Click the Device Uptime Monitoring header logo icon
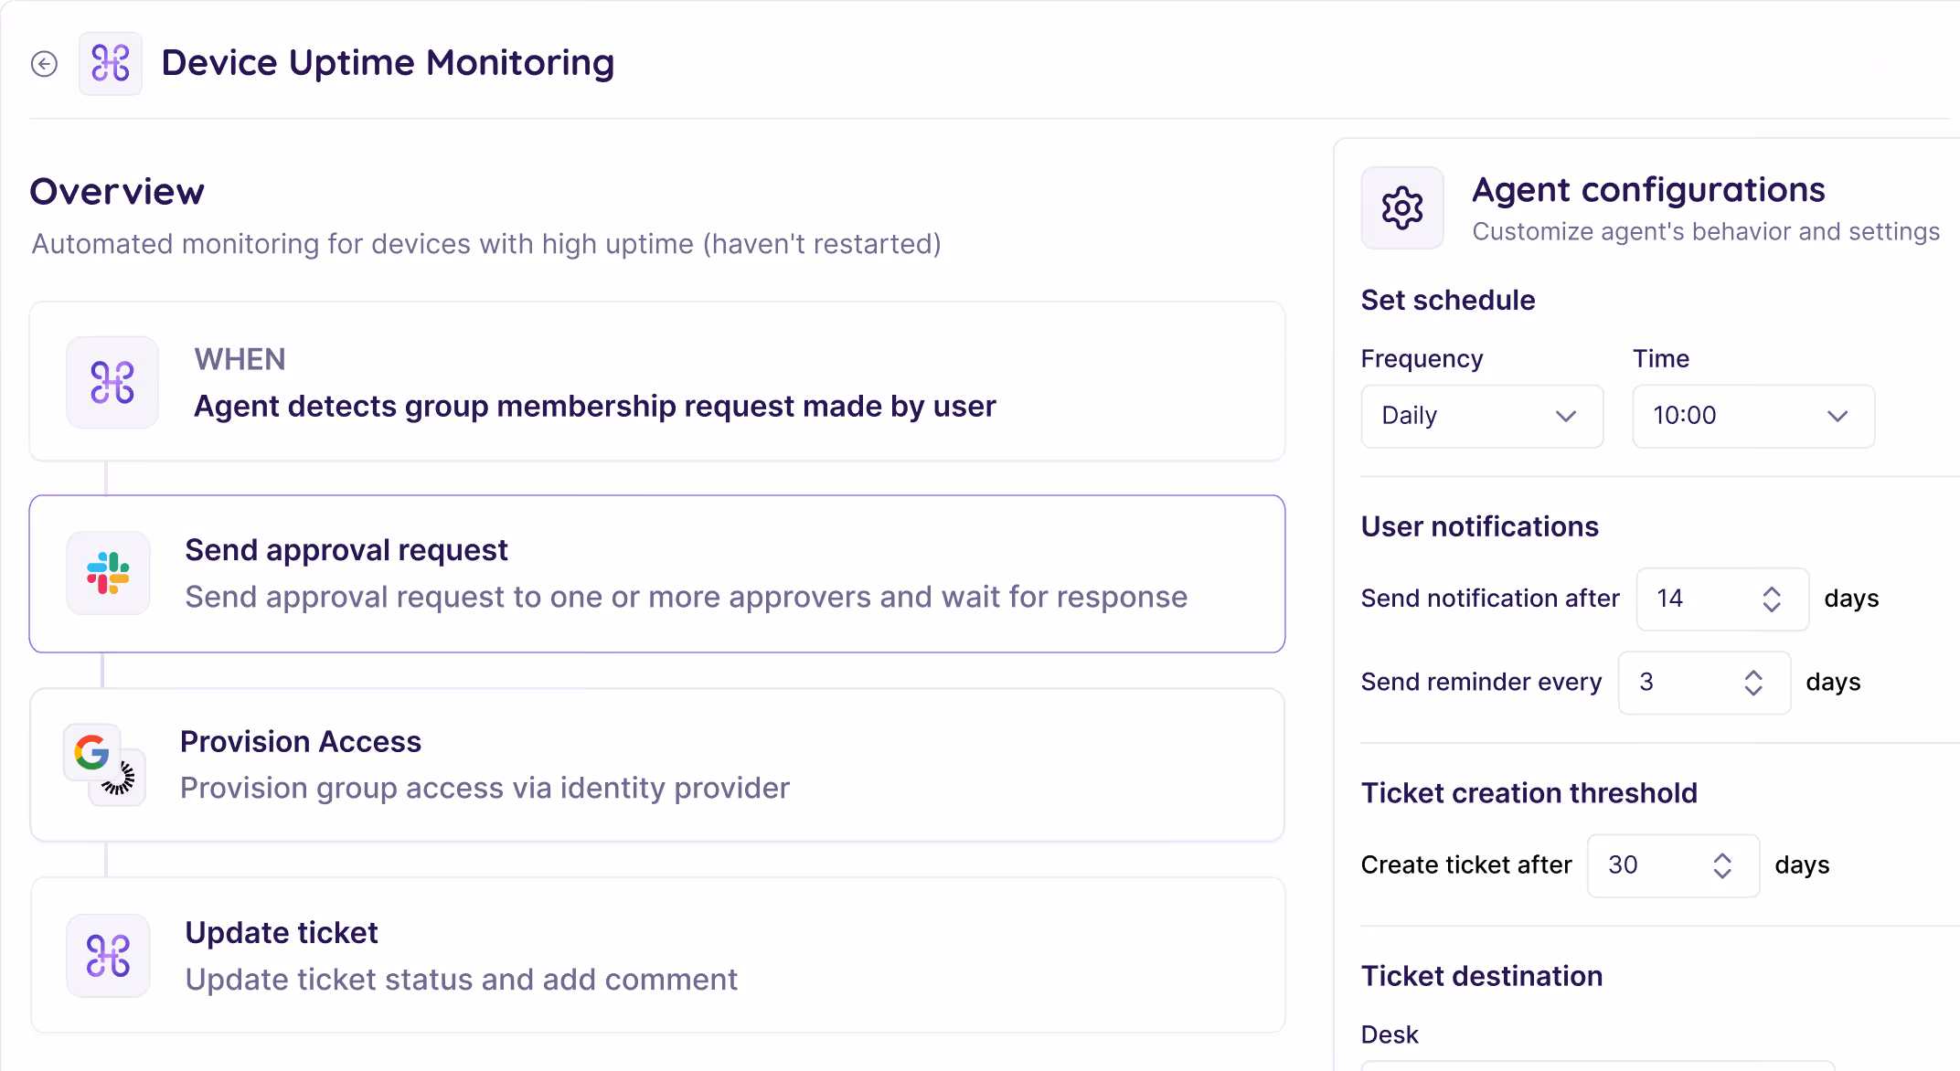 [111, 64]
